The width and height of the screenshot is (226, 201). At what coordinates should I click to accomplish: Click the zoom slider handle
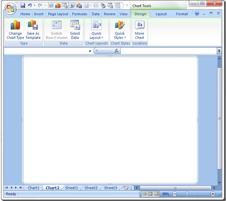click(x=187, y=193)
